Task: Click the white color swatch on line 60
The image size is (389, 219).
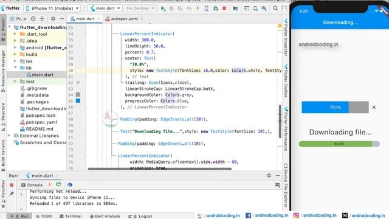Action: click(x=78, y=71)
